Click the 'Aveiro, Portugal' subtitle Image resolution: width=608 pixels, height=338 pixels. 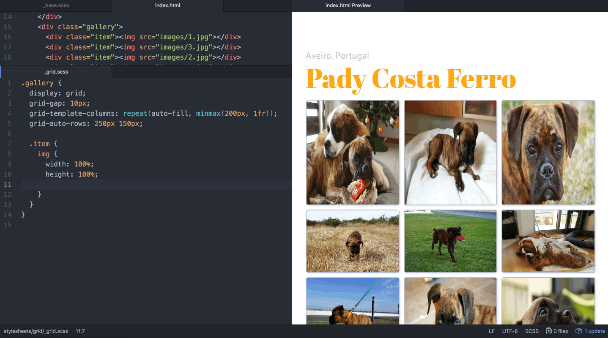[x=337, y=56]
